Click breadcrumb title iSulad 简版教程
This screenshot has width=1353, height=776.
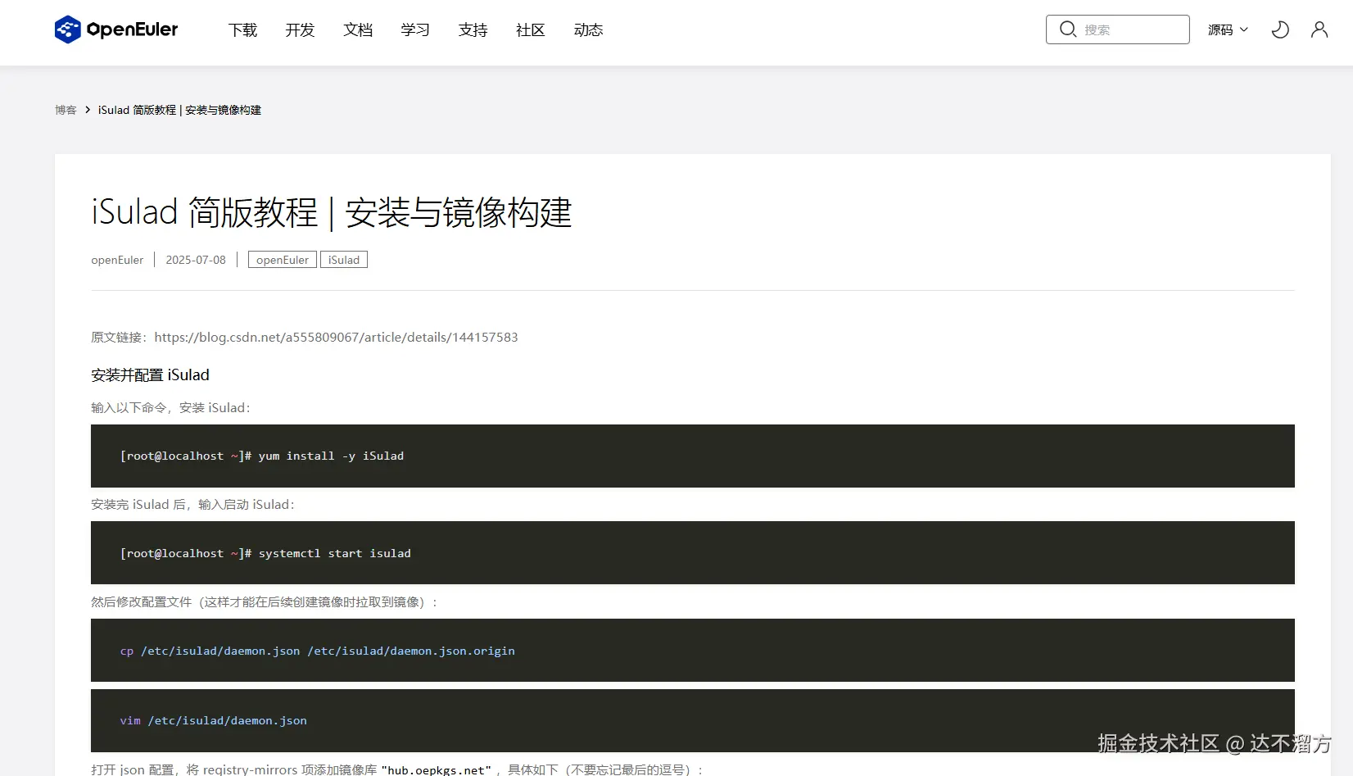coord(179,110)
